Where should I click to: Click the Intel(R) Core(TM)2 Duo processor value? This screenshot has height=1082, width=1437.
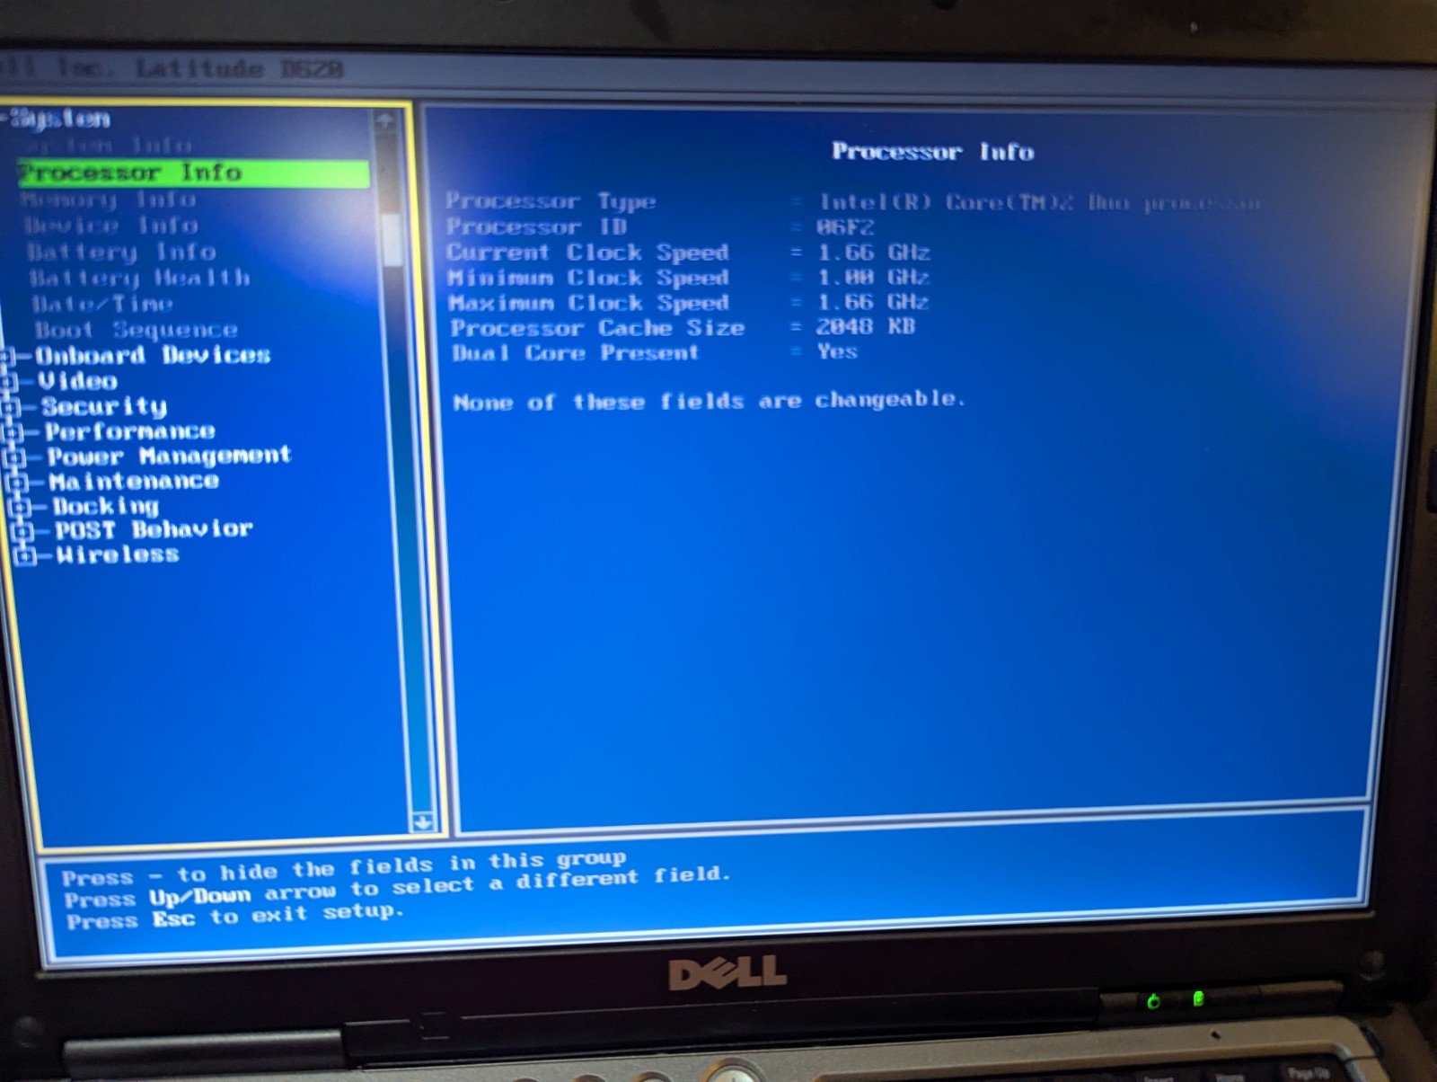click(x=1039, y=203)
